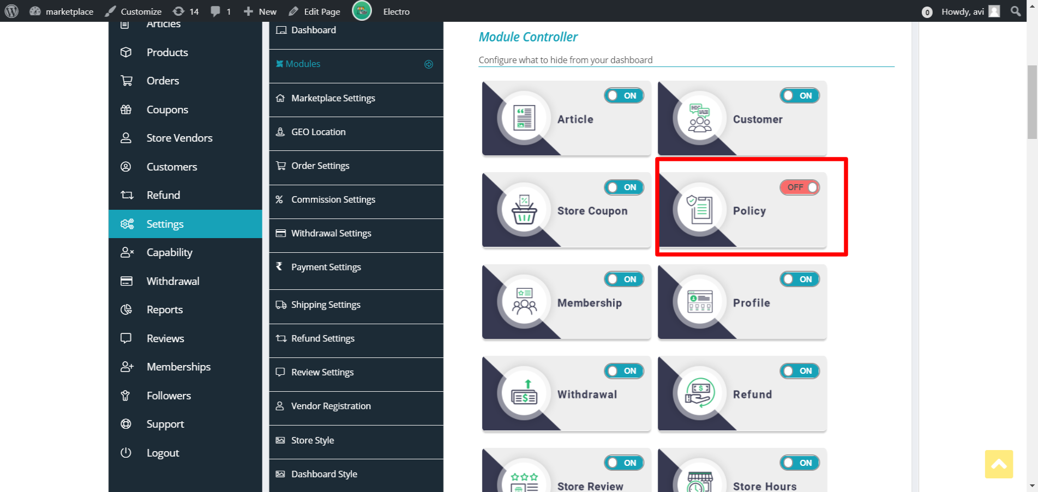1038x492 pixels.
Task: Open Store Vendors in sidebar
Action: pyautogui.click(x=185, y=138)
